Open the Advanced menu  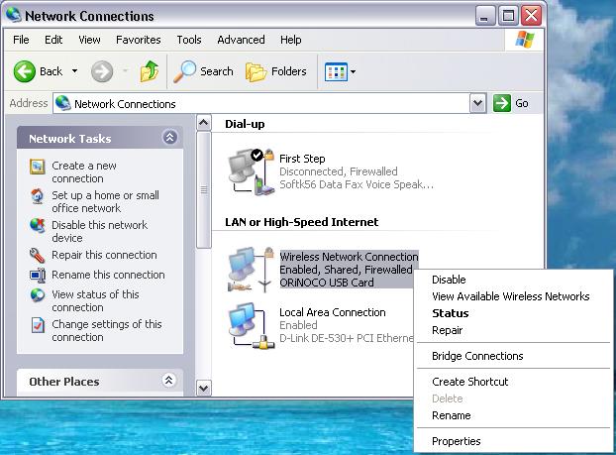241,40
